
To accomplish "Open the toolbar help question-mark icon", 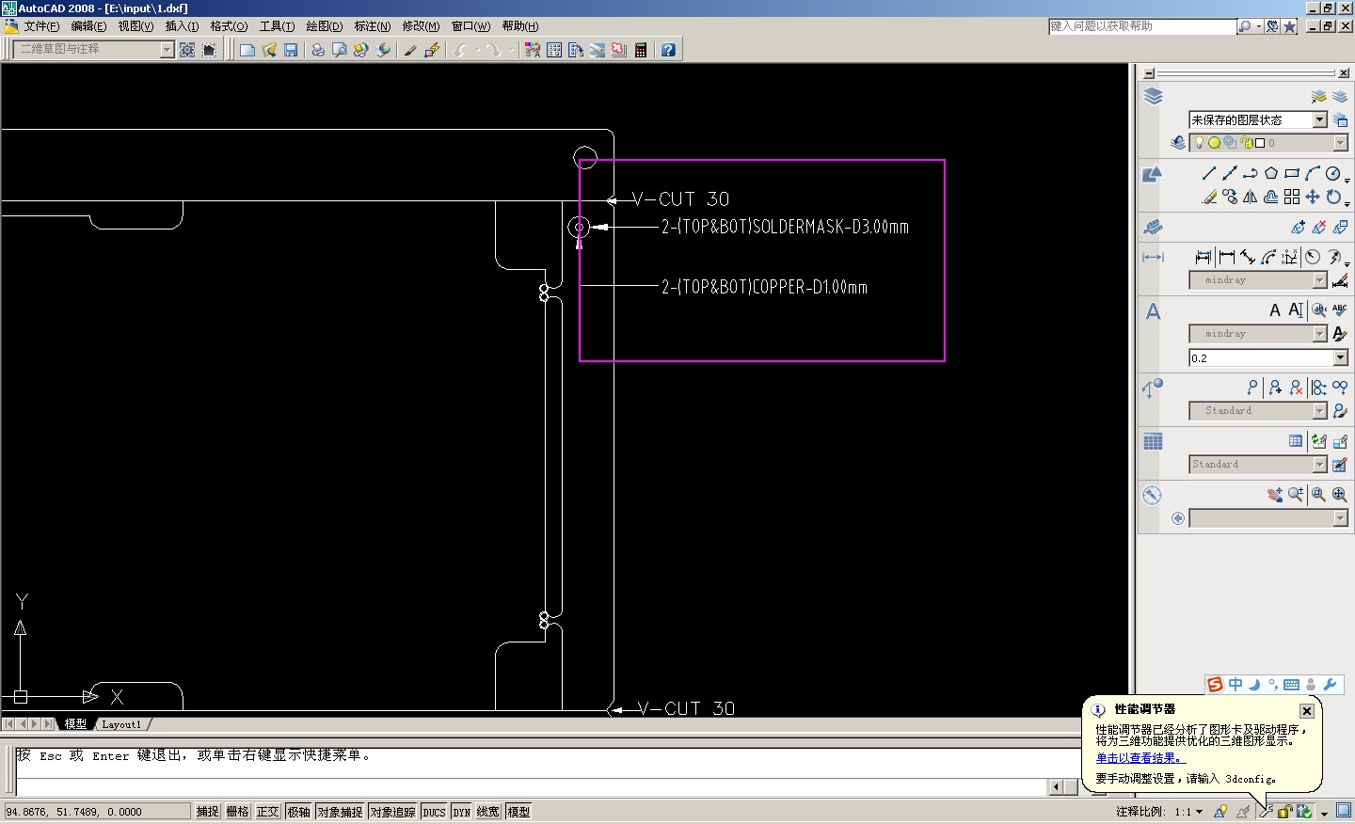I will pos(668,50).
